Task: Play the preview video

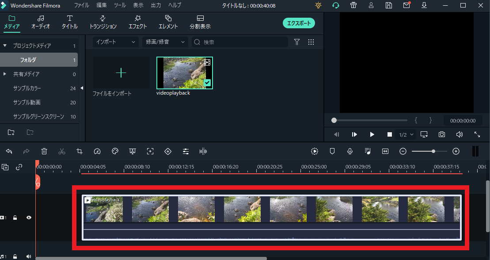Action: pos(372,134)
